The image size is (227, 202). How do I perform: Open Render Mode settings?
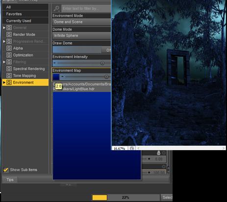[24, 35]
